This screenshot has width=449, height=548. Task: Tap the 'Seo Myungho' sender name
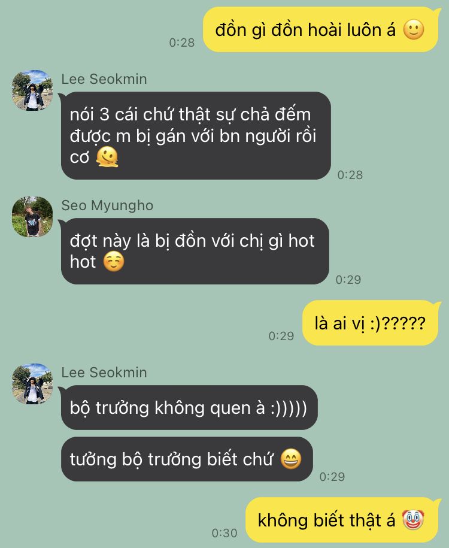(107, 205)
